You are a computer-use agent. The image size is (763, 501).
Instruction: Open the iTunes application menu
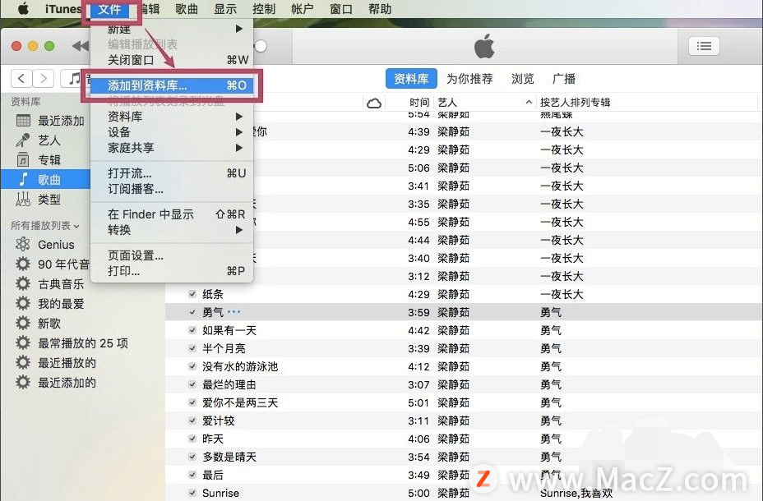pyautogui.click(x=63, y=9)
